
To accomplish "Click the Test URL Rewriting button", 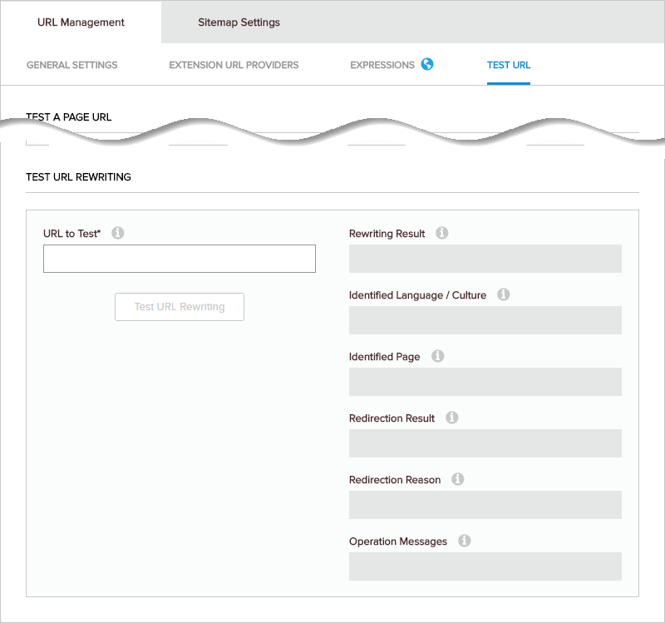I will [180, 307].
